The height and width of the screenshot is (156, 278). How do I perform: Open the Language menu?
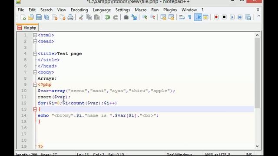102,10
